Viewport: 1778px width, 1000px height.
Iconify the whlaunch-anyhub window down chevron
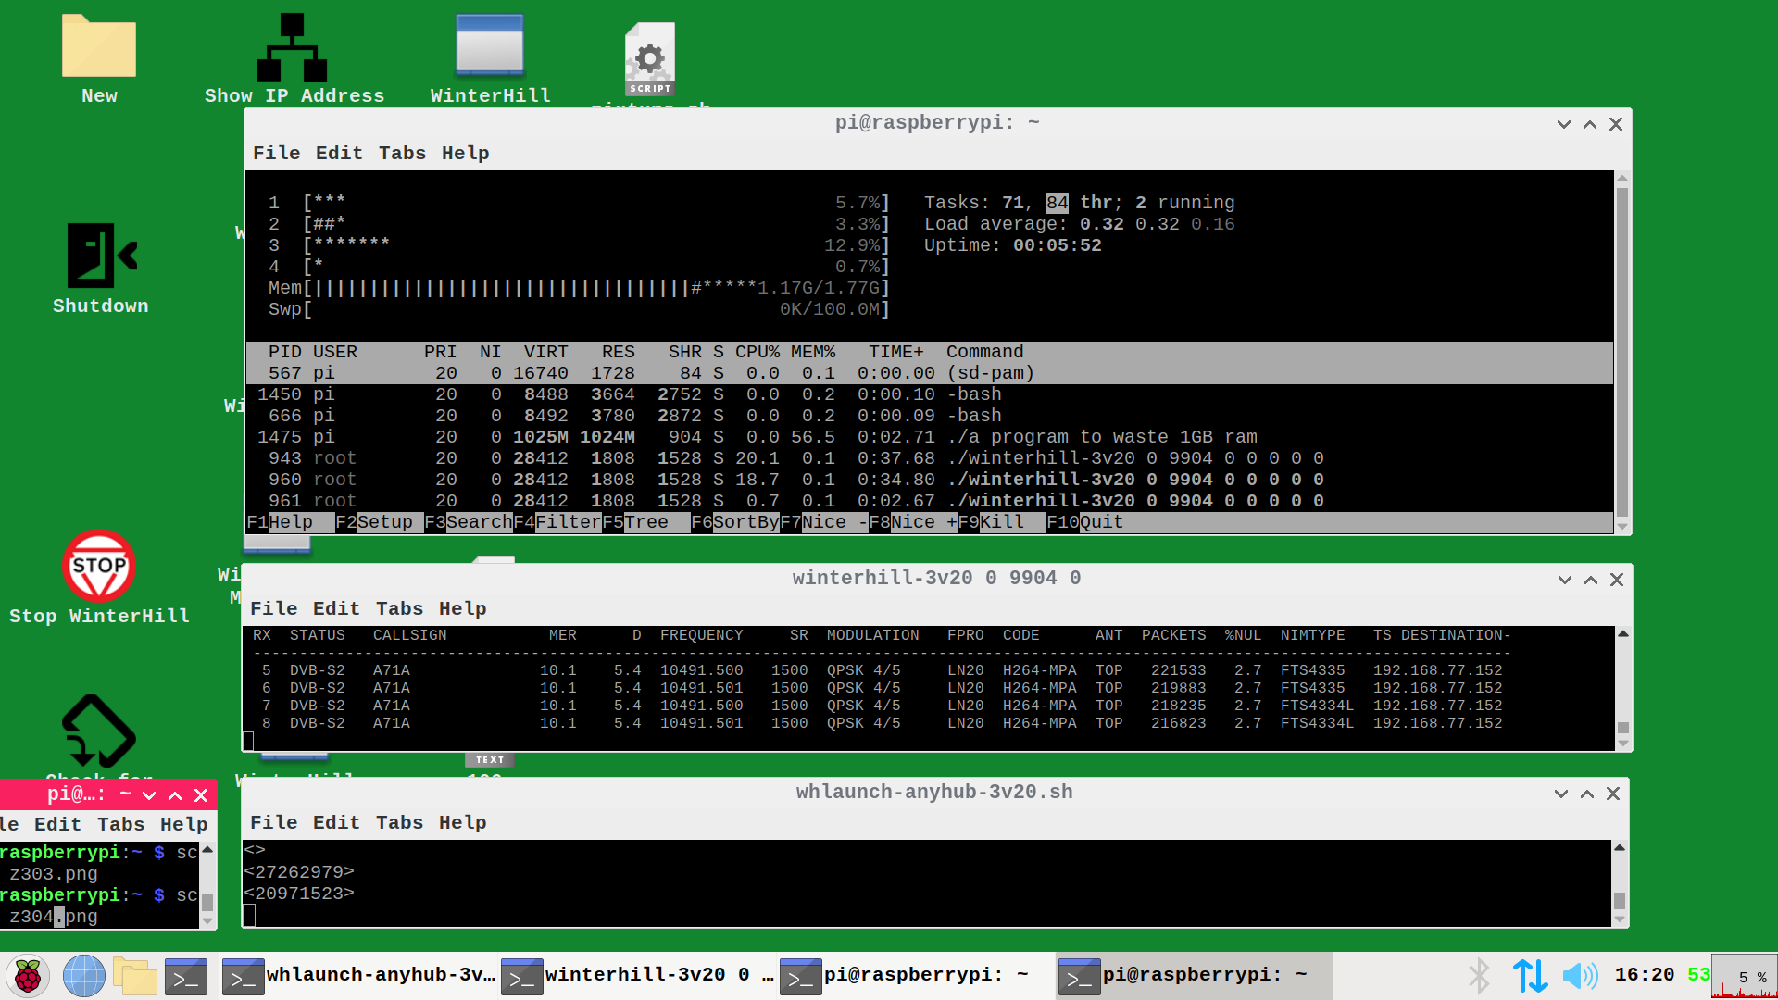pyautogui.click(x=1561, y=794)
